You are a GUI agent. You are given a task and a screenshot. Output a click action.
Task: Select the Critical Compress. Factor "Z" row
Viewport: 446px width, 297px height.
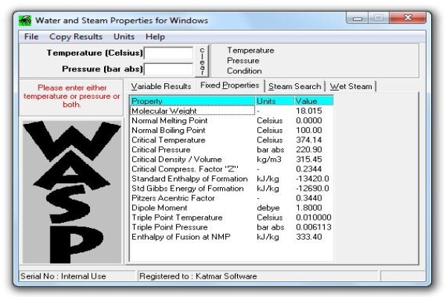231,169
